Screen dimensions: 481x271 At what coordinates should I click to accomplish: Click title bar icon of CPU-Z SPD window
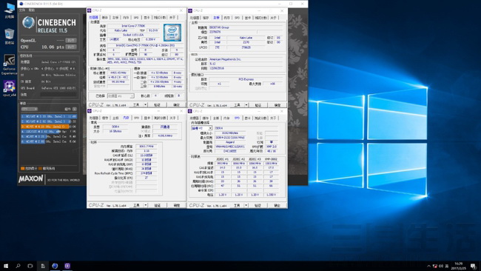tap(190, 111)
